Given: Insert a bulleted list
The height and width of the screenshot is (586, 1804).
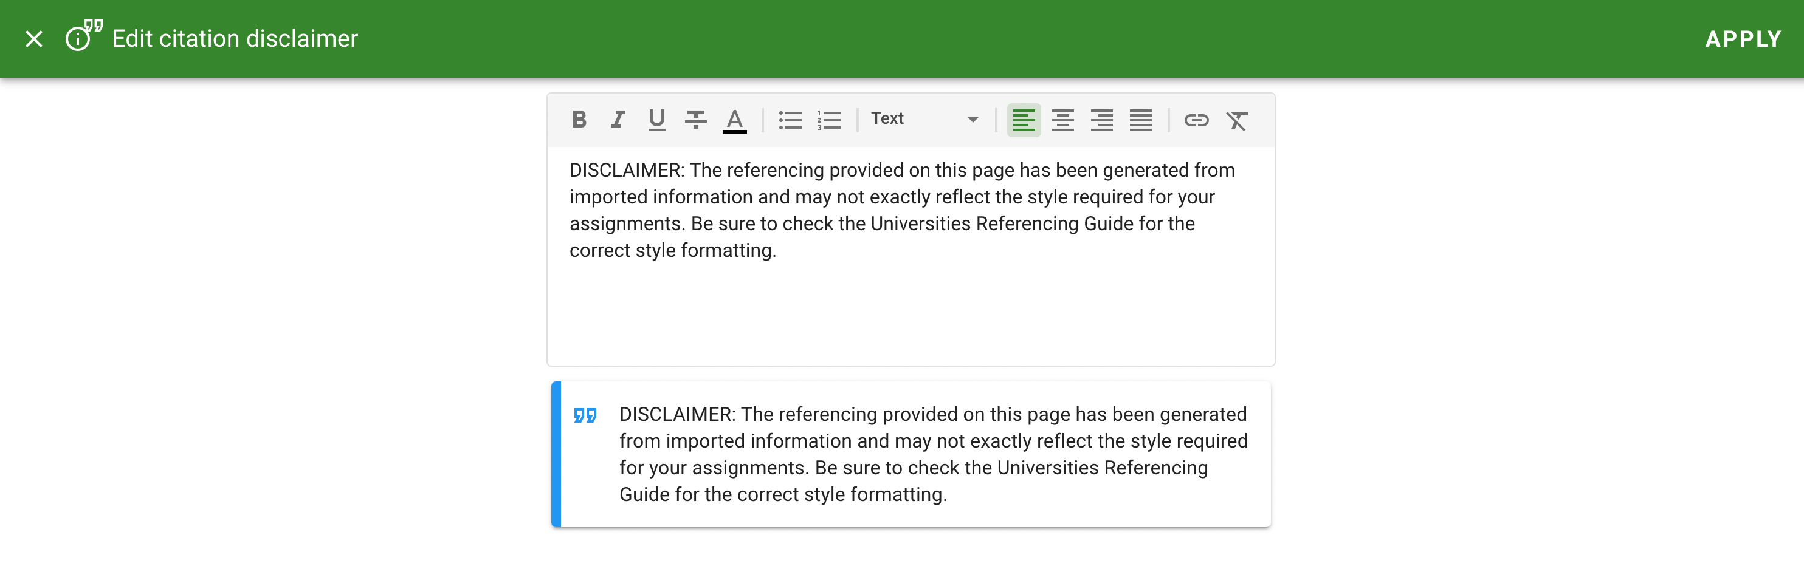Looking at the screenshot, I should coord(790,120).
